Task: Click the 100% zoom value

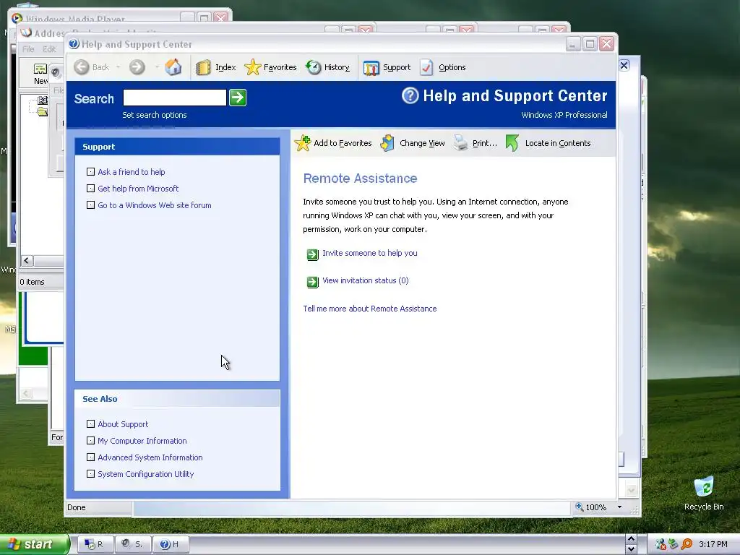Action: click(595, 507)
